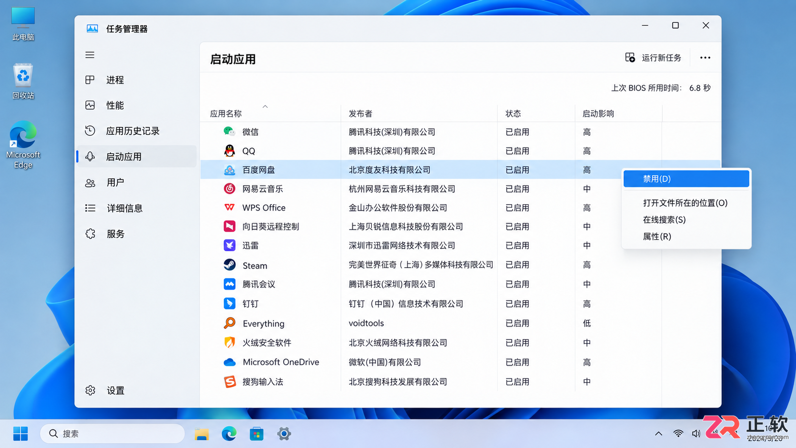This screenshot has width=796, height=448.
Task: Choose 打开文件所在的位置(O) menu entry
Action: pyautogui.click(x=686, y=203)
